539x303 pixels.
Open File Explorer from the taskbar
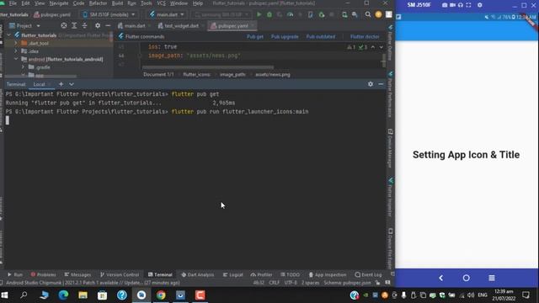pyautogui.click(x=83, y=295)
